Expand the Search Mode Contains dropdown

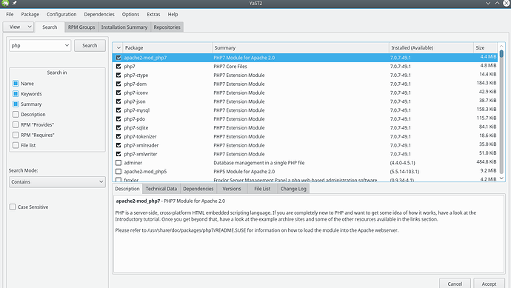tap(57, 182)
